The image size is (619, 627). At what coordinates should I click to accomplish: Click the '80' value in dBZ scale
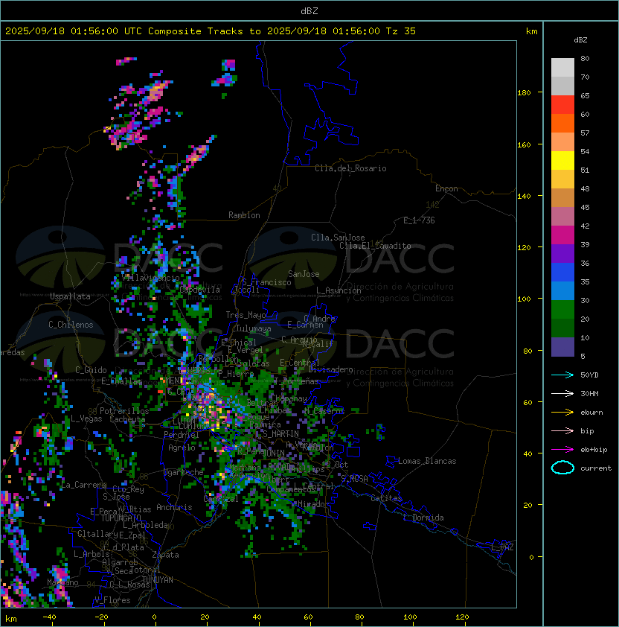point(585,58)
